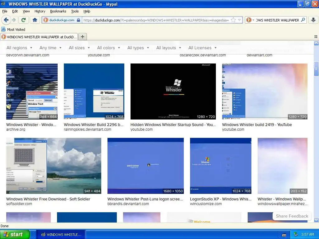Click the duckduckgo.com site identity label
This screenshot has width=319, height=239.
pos(62,20)
